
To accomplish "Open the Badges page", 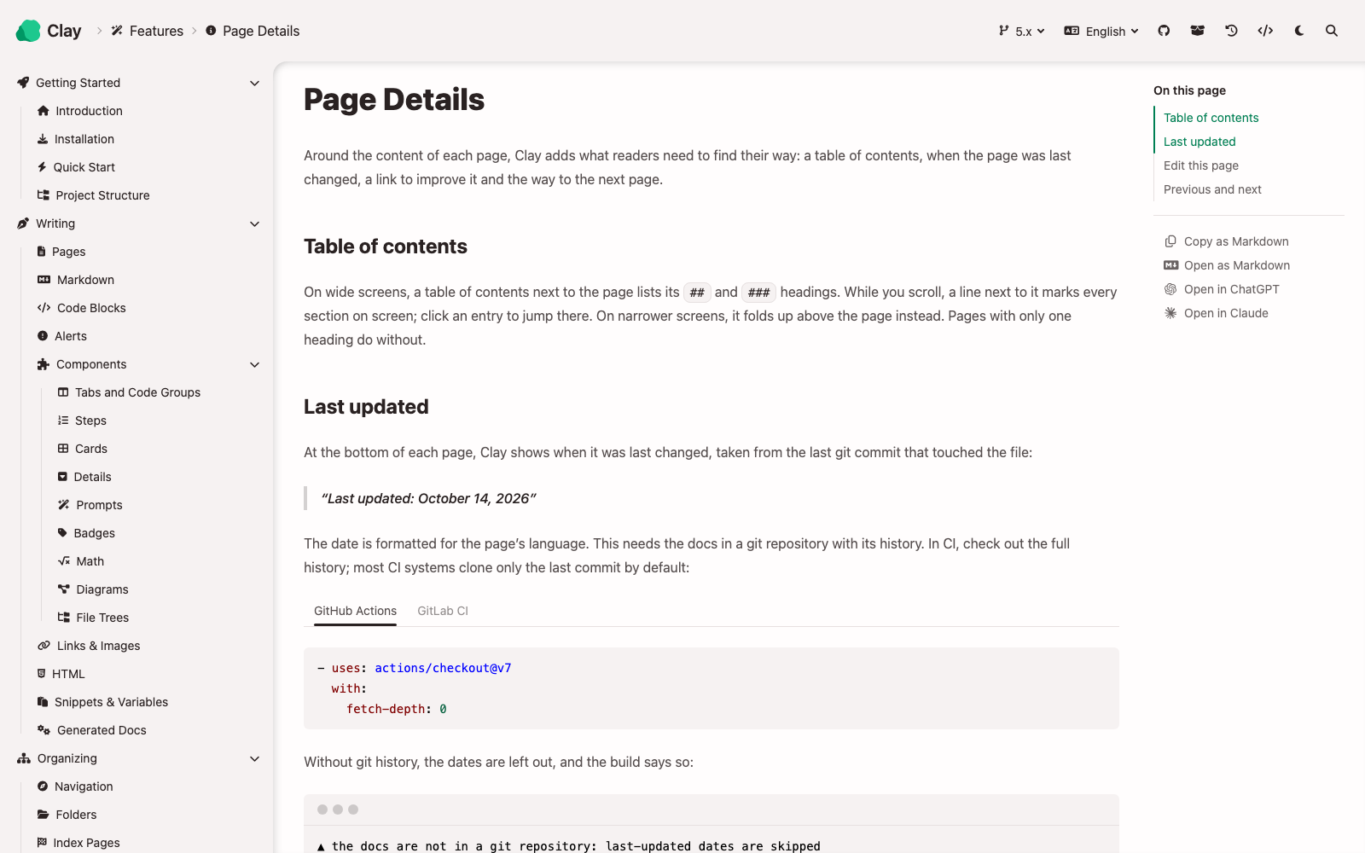I will [x=86, y=533].
